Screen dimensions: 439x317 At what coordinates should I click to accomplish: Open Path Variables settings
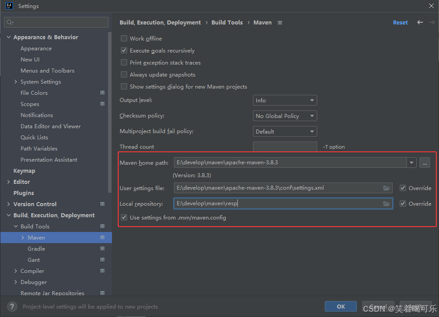click(x=39, y=149)
